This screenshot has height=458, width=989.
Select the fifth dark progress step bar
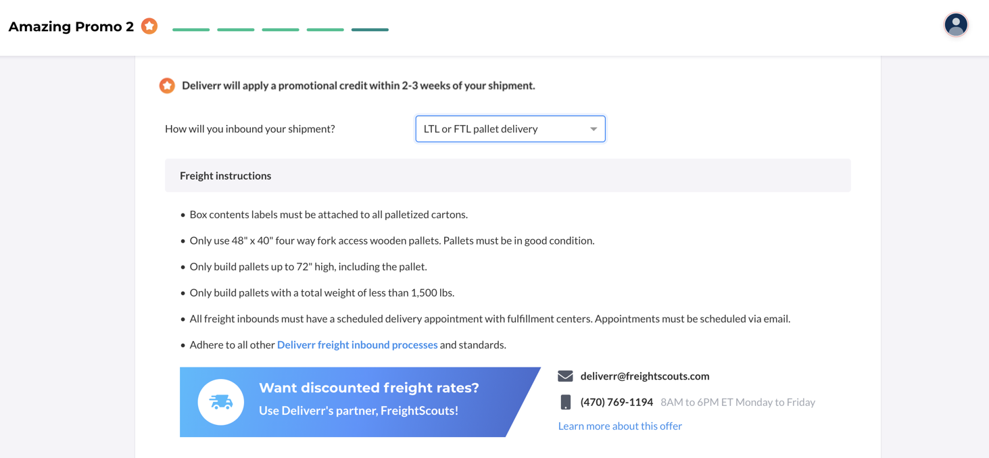click(370, 30)
